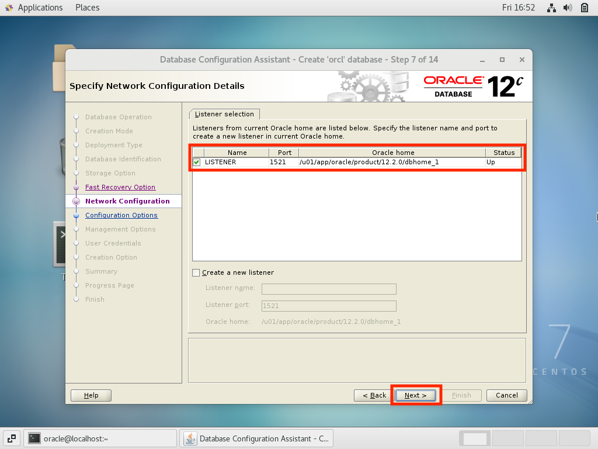598x449 pixels.
Task: Click the Back button
Action: coord(374,396)
